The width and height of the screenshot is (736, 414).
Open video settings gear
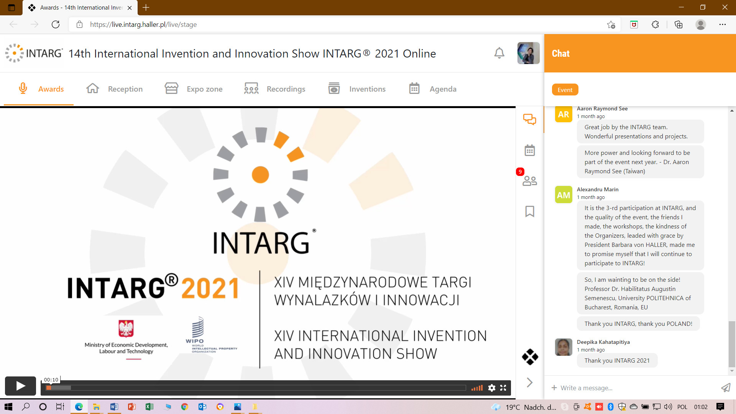tap(492, 388)
